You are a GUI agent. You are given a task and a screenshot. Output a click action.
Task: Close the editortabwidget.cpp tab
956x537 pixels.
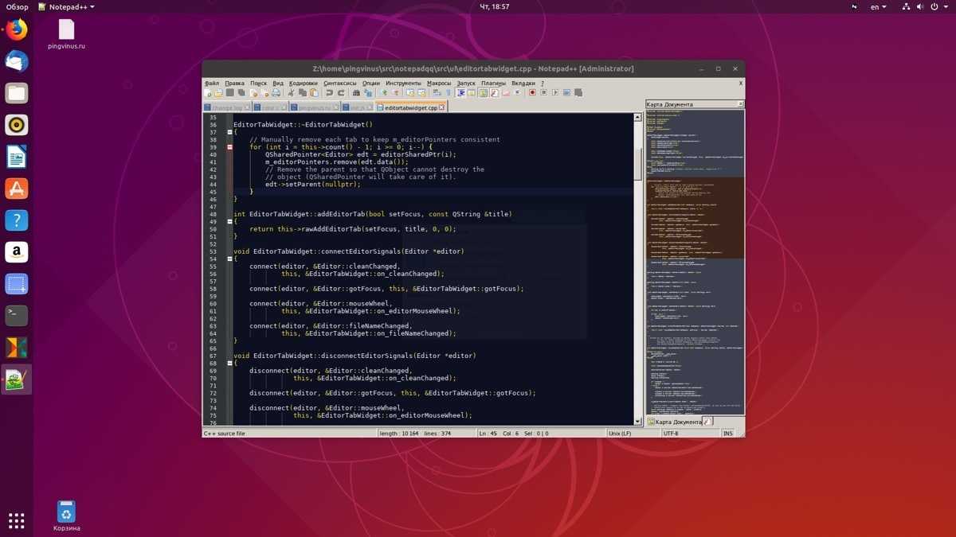coord(441,107)
